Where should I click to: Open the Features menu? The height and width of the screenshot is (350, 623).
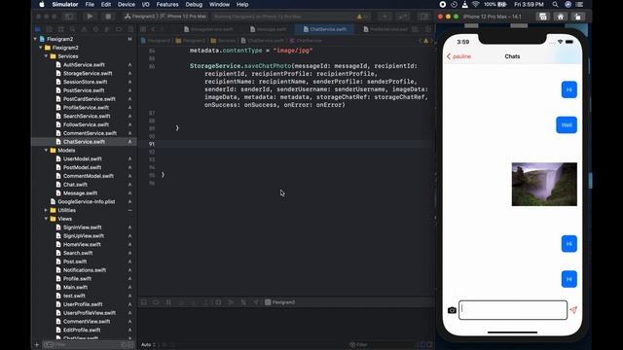167,4
